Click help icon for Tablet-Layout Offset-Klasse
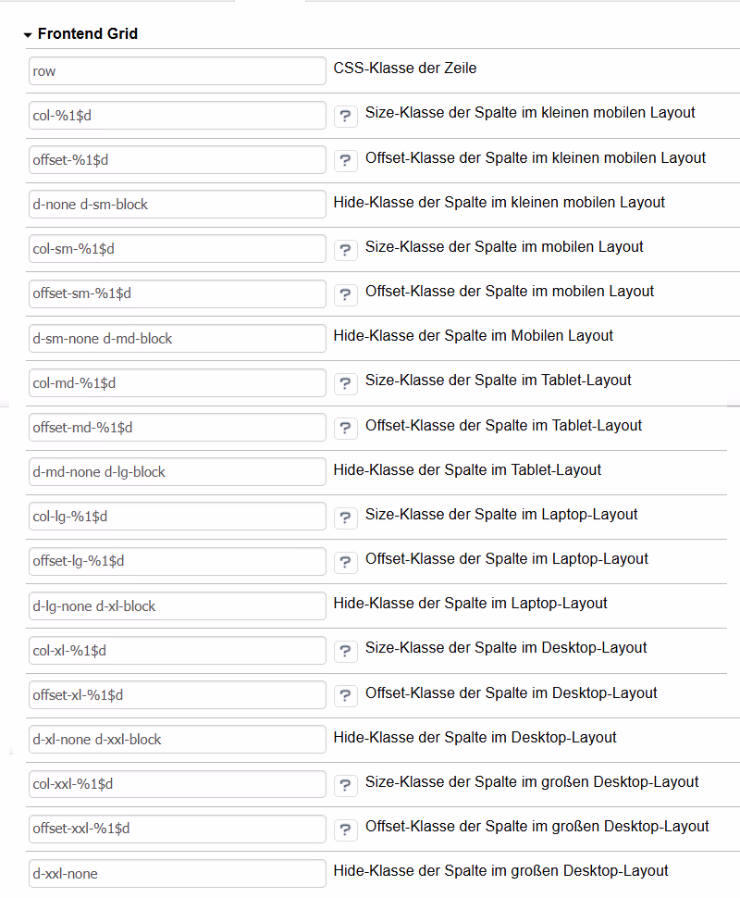The width and height of the screenshot is (740, 898). click(346, 428)
